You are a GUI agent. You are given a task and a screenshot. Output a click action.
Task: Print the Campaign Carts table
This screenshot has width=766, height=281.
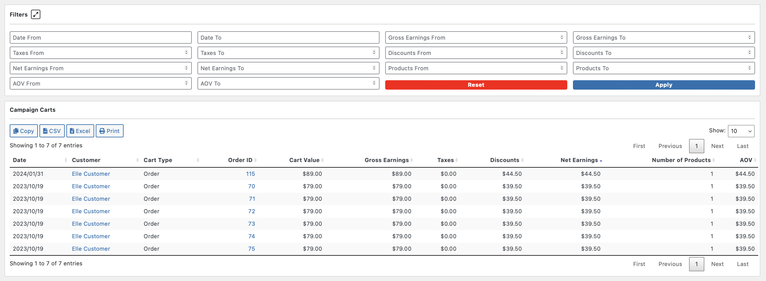pyautogui.click(x=110, y=131)
